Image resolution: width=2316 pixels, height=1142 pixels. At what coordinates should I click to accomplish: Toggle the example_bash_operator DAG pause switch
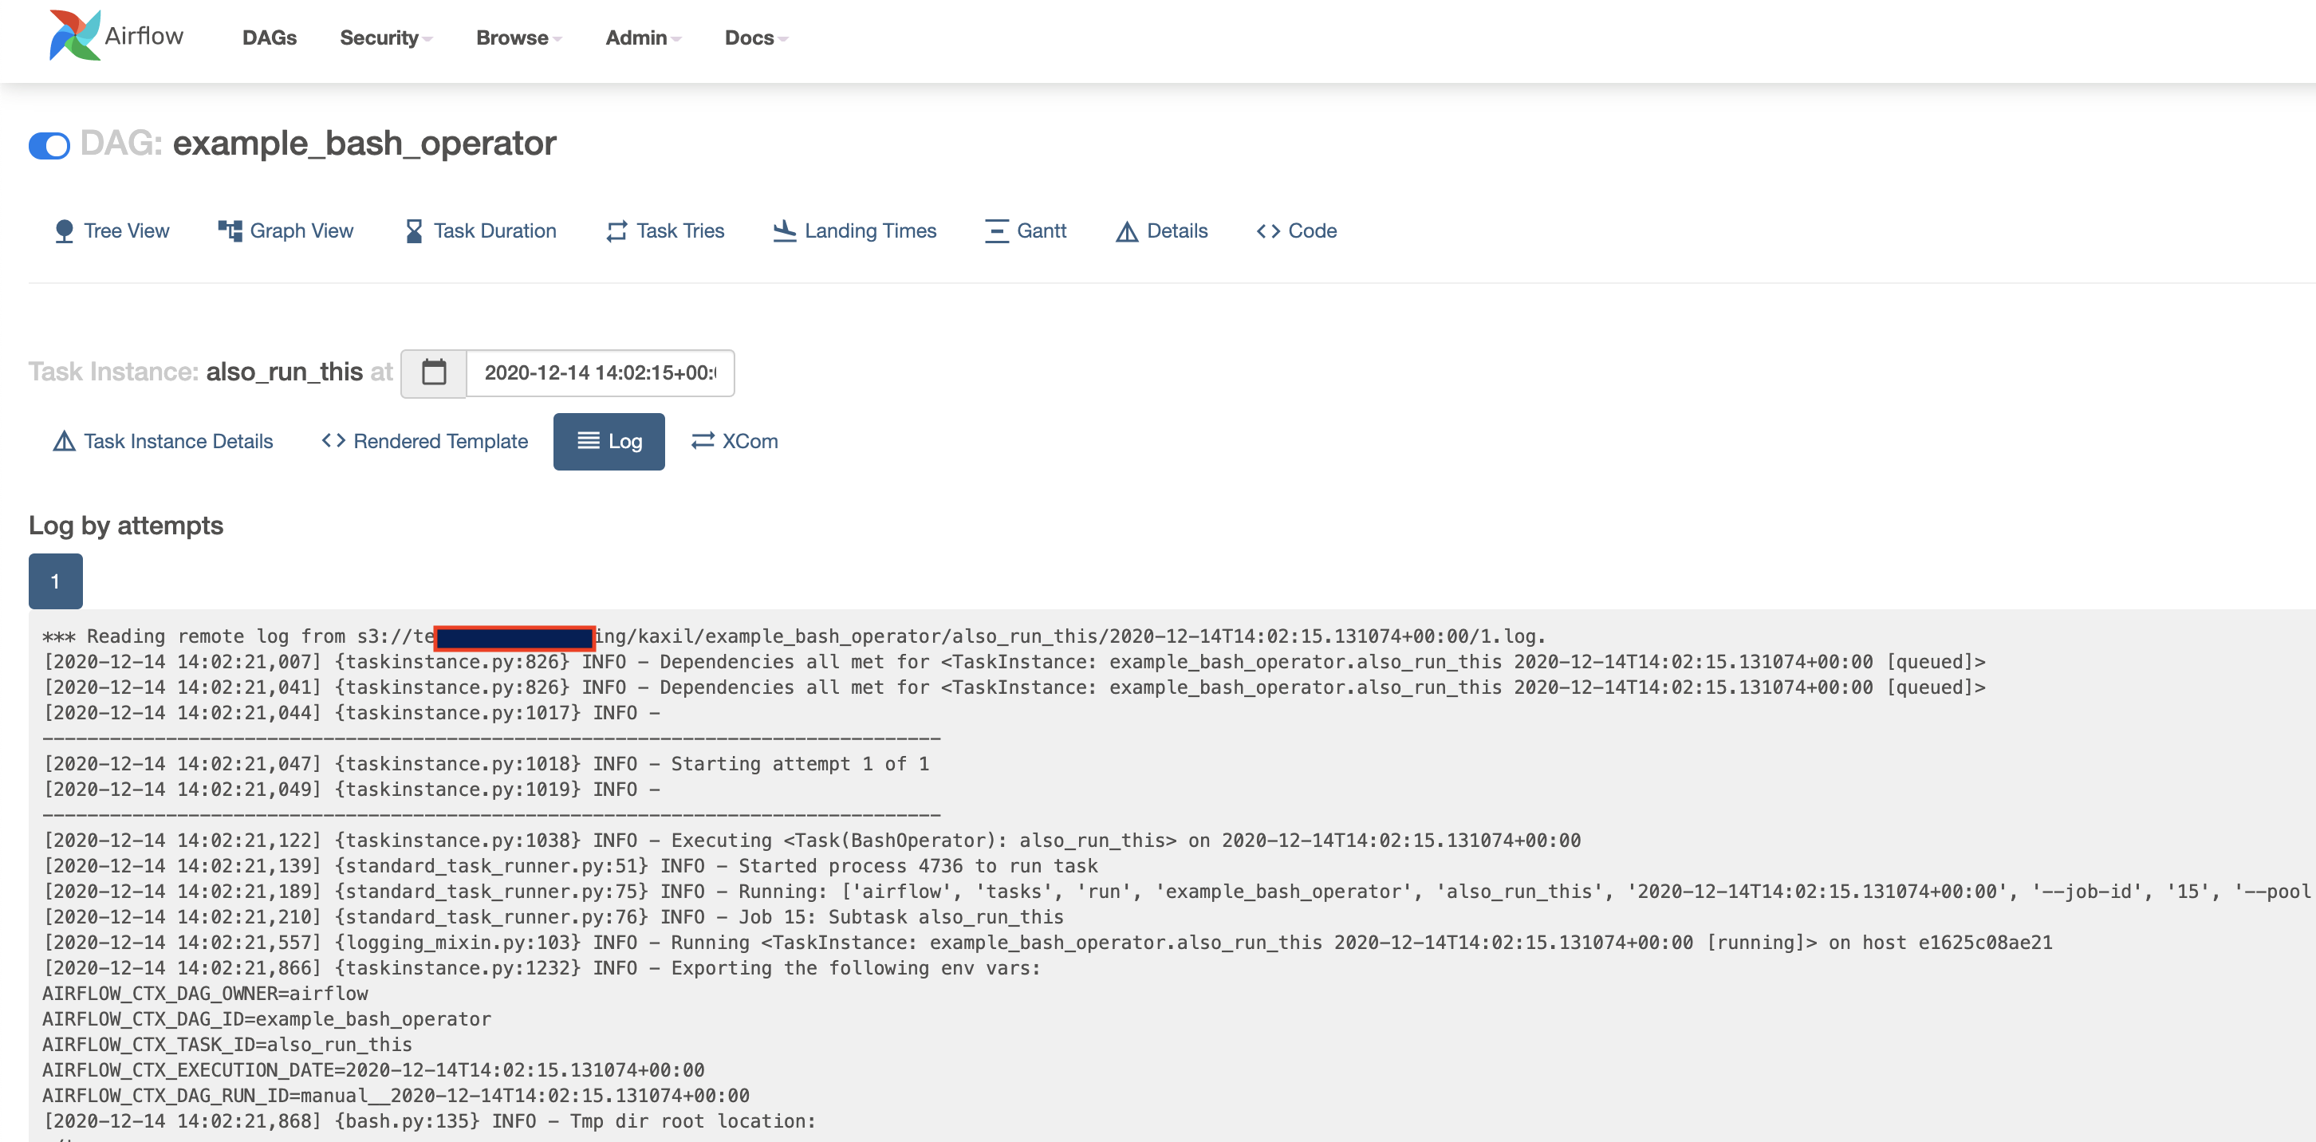click(49, 145)
